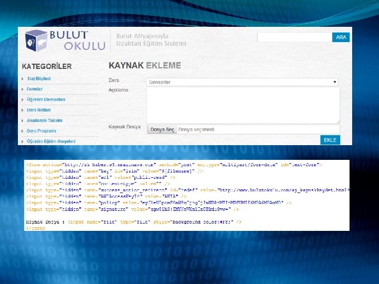
Task: Click the BULUT OKULU title text
Action: point(77,40)
